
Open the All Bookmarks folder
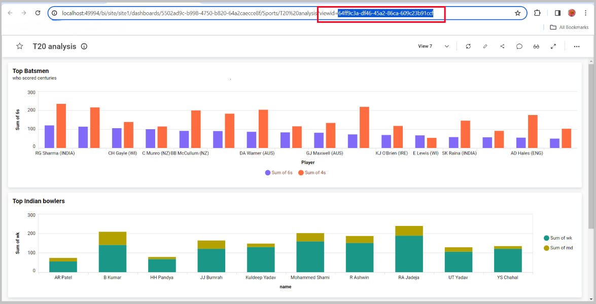[569, 27]
